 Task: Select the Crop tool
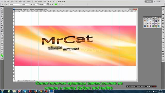(x=2, y=17)
